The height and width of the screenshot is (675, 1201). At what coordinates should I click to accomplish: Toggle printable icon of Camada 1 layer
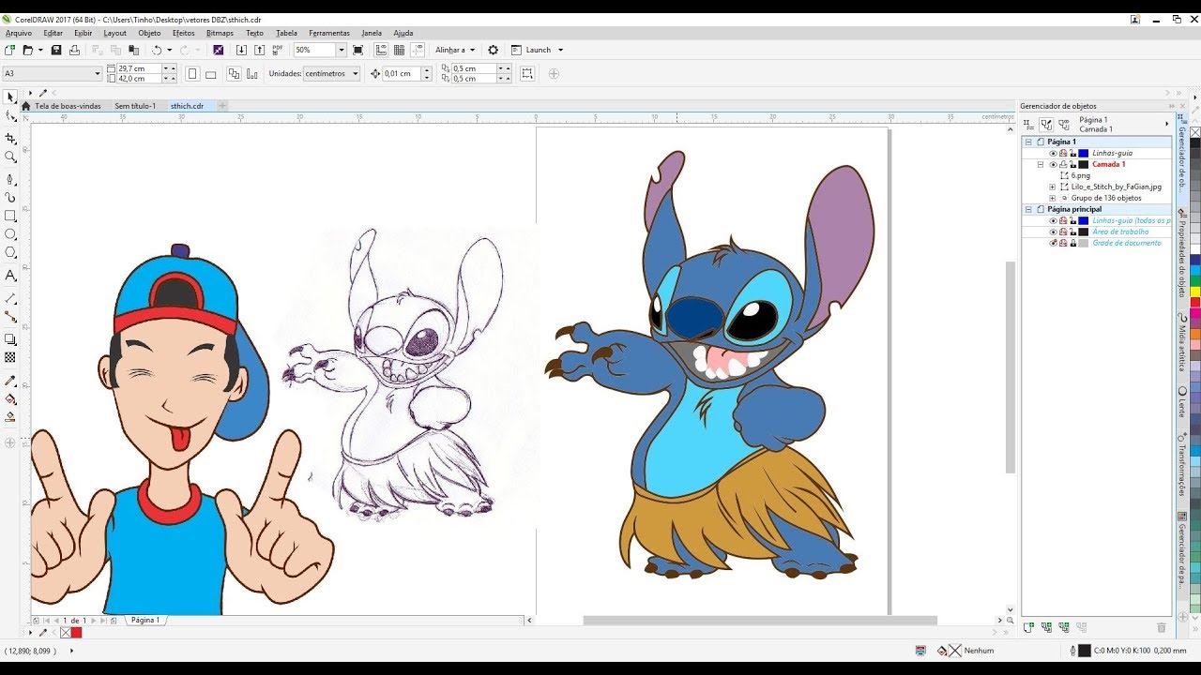(1063, 164)
